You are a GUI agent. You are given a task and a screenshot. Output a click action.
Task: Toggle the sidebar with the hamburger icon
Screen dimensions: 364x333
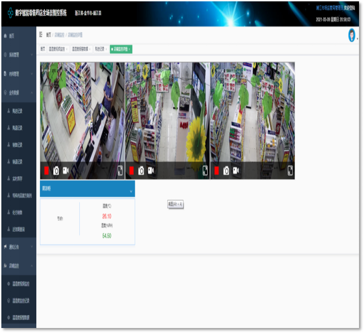click(41, 34)
